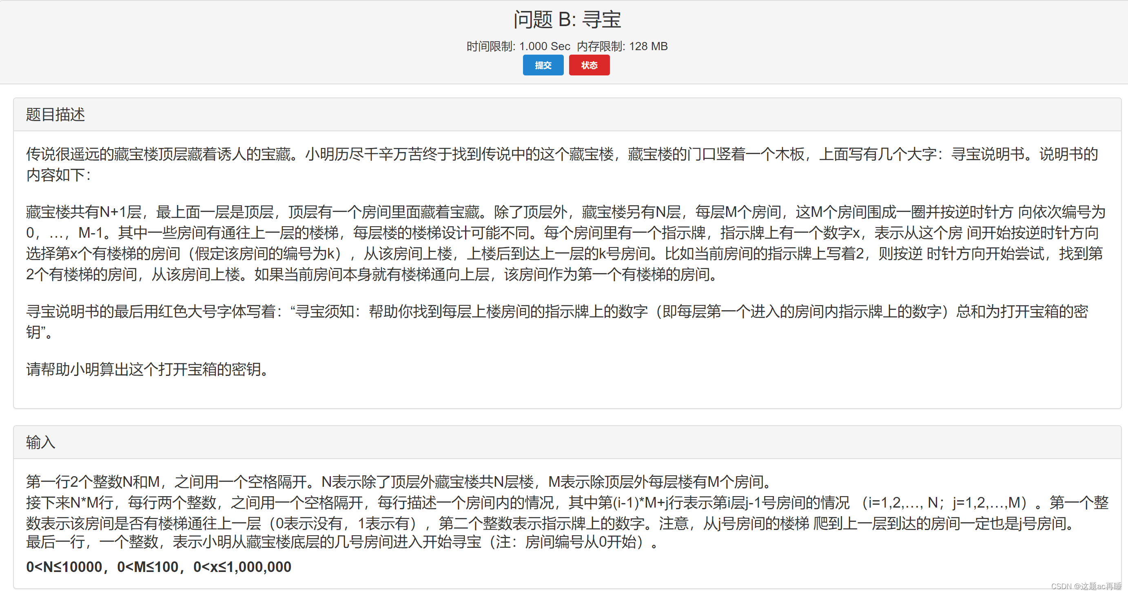
Task: Click the paragraph starting with 寻宝说明书的最后
Action: tap(556, 311)
